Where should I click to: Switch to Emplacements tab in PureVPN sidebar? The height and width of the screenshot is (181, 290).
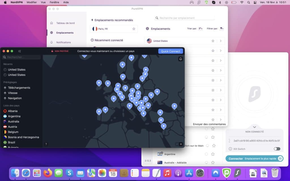tap(65, 33)
